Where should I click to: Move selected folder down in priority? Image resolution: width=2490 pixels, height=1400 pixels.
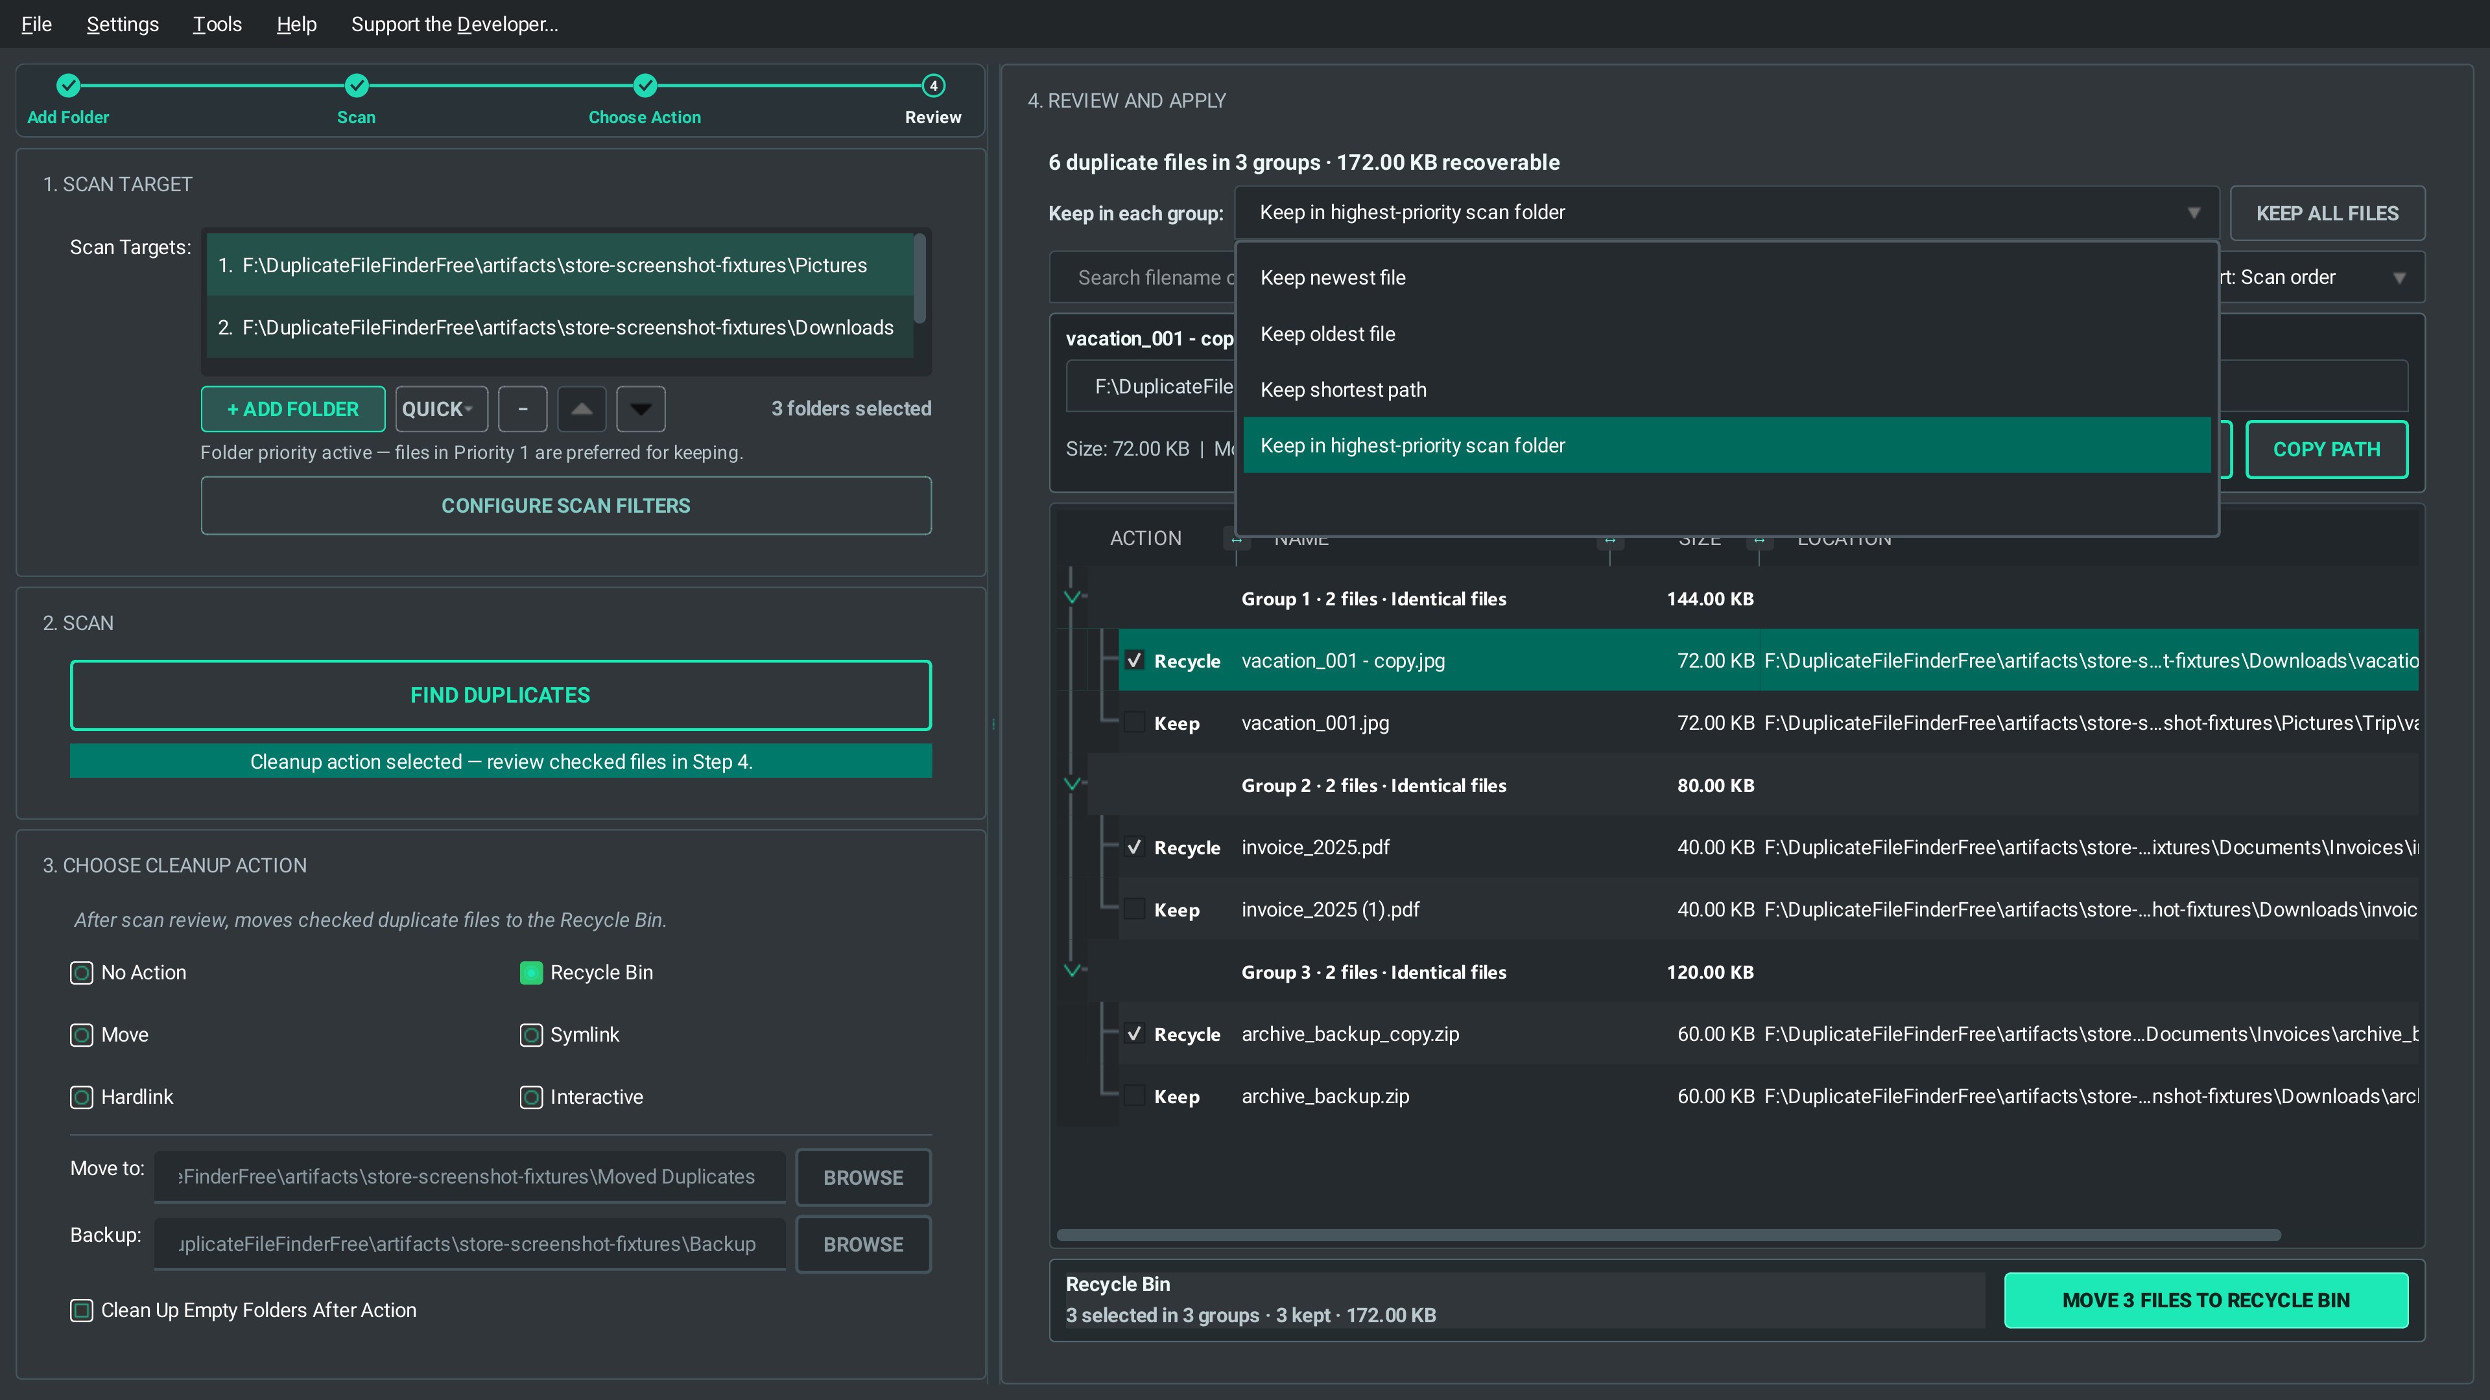(x=641, y=409)
